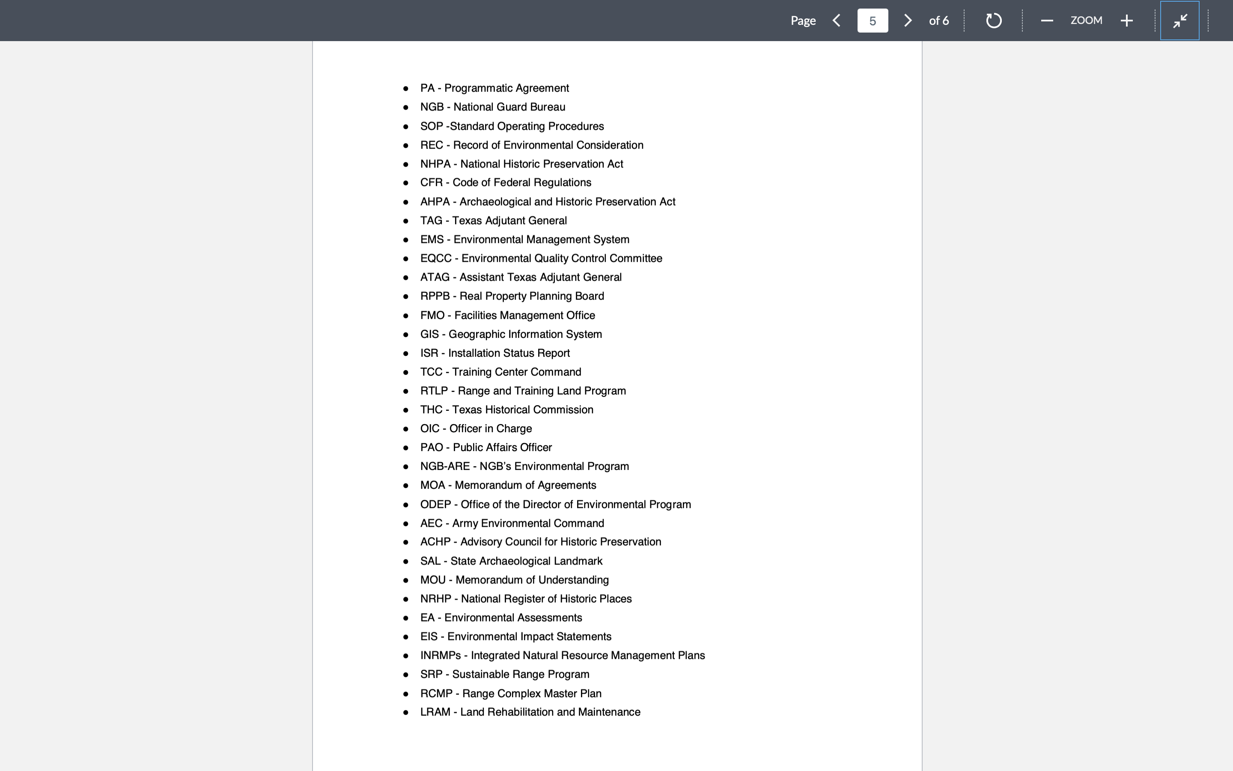Click the 'NGB - National Guard Bureau' entry
Viewport: 1233px width, 771px height.
[x=492, y=107]
